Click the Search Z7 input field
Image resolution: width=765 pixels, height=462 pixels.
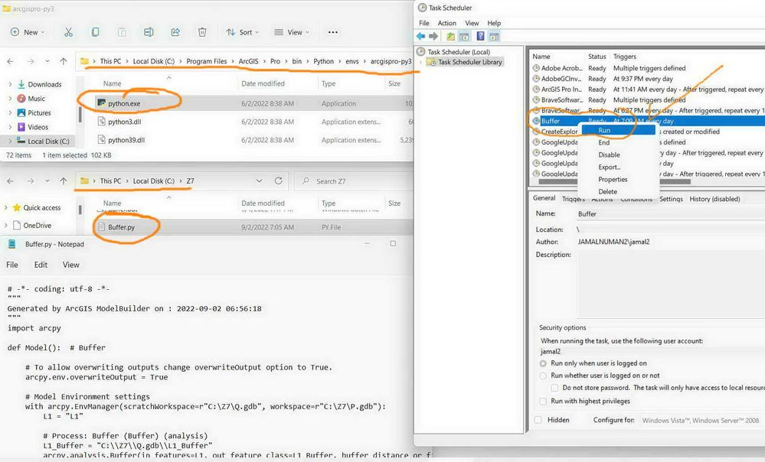pos(354,181)
